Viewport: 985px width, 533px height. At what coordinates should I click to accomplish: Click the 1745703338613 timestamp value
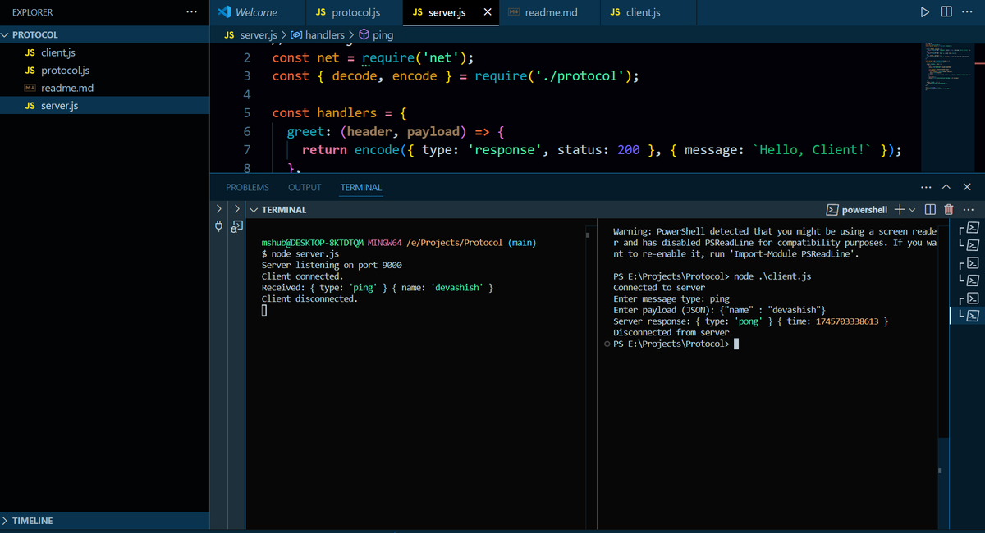(846, 321)
